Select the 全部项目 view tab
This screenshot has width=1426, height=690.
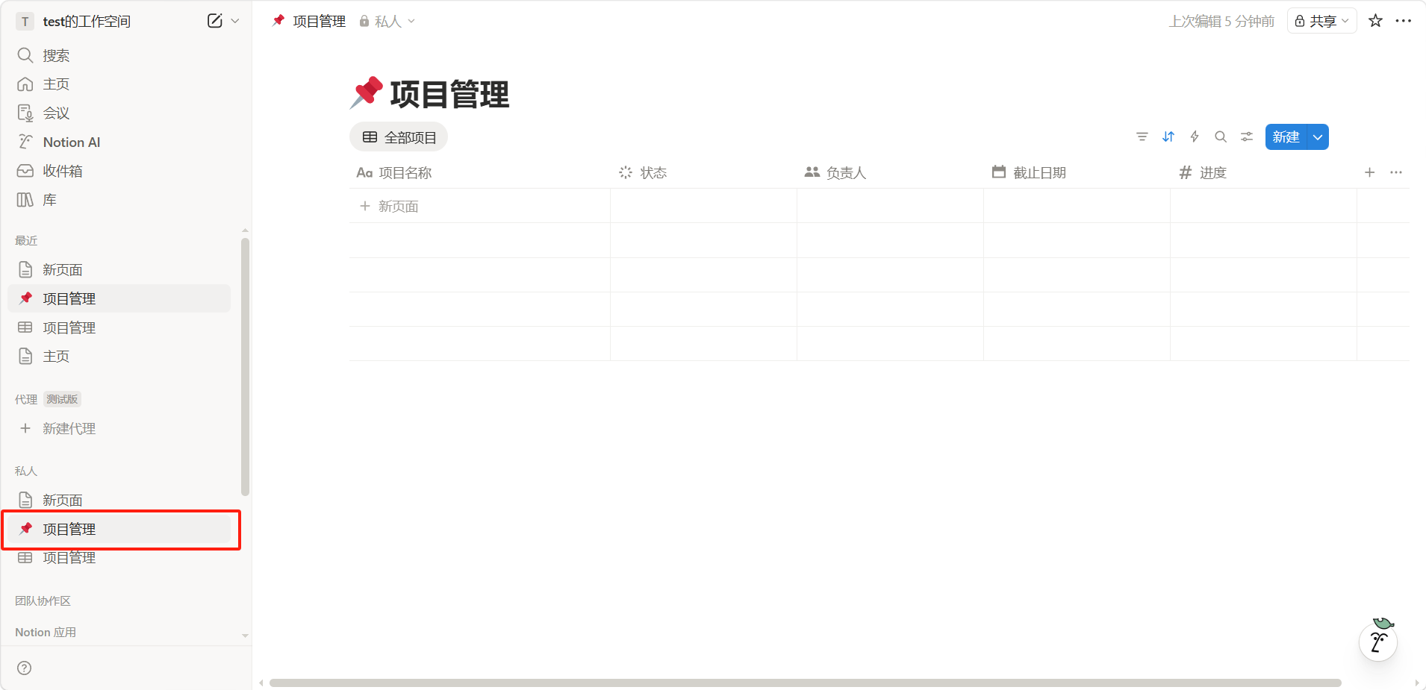point(399,137)
